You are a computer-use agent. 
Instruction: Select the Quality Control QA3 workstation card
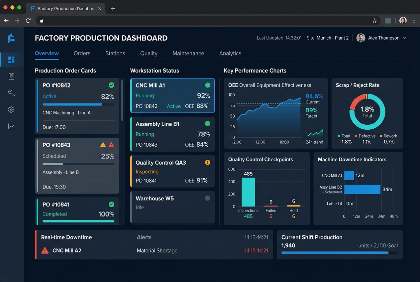172,171
